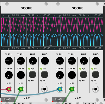Click the EXT LED indicator on right Scope
Image resolution: width=105 pixels, height=104 pixels.
(x=92, y=81)
